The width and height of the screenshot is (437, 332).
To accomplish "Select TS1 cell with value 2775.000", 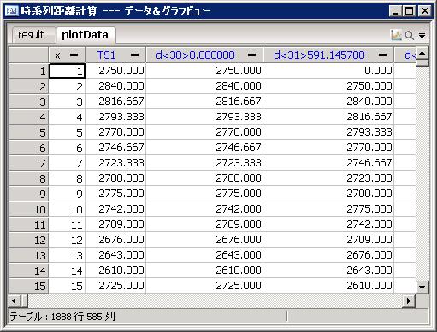I will (115, 194).
